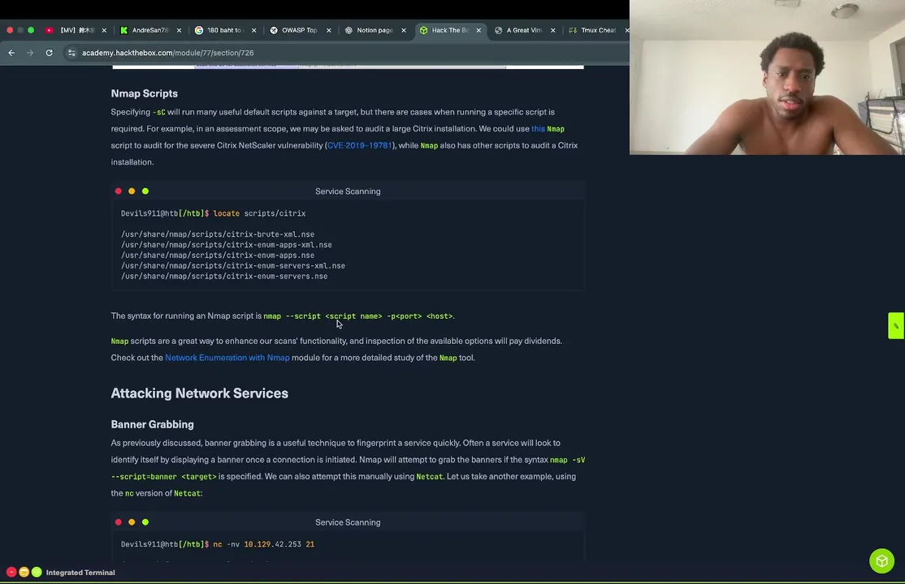905x584 pixels.
Task: Select citrix-enum-apps.nse path line
Action: (218, 255)
